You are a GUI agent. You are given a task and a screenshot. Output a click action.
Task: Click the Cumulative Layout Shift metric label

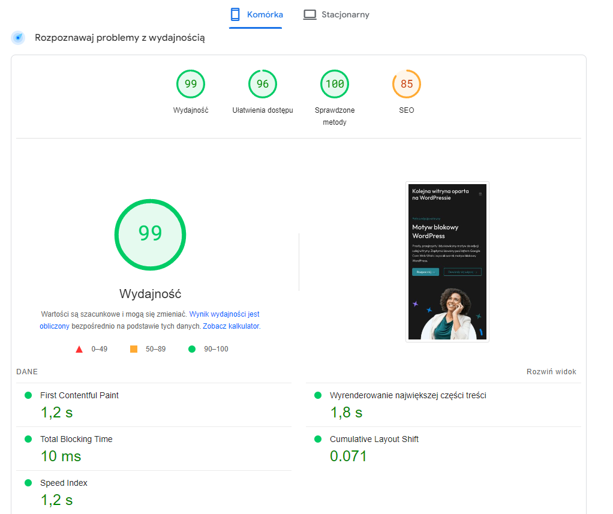374,440
